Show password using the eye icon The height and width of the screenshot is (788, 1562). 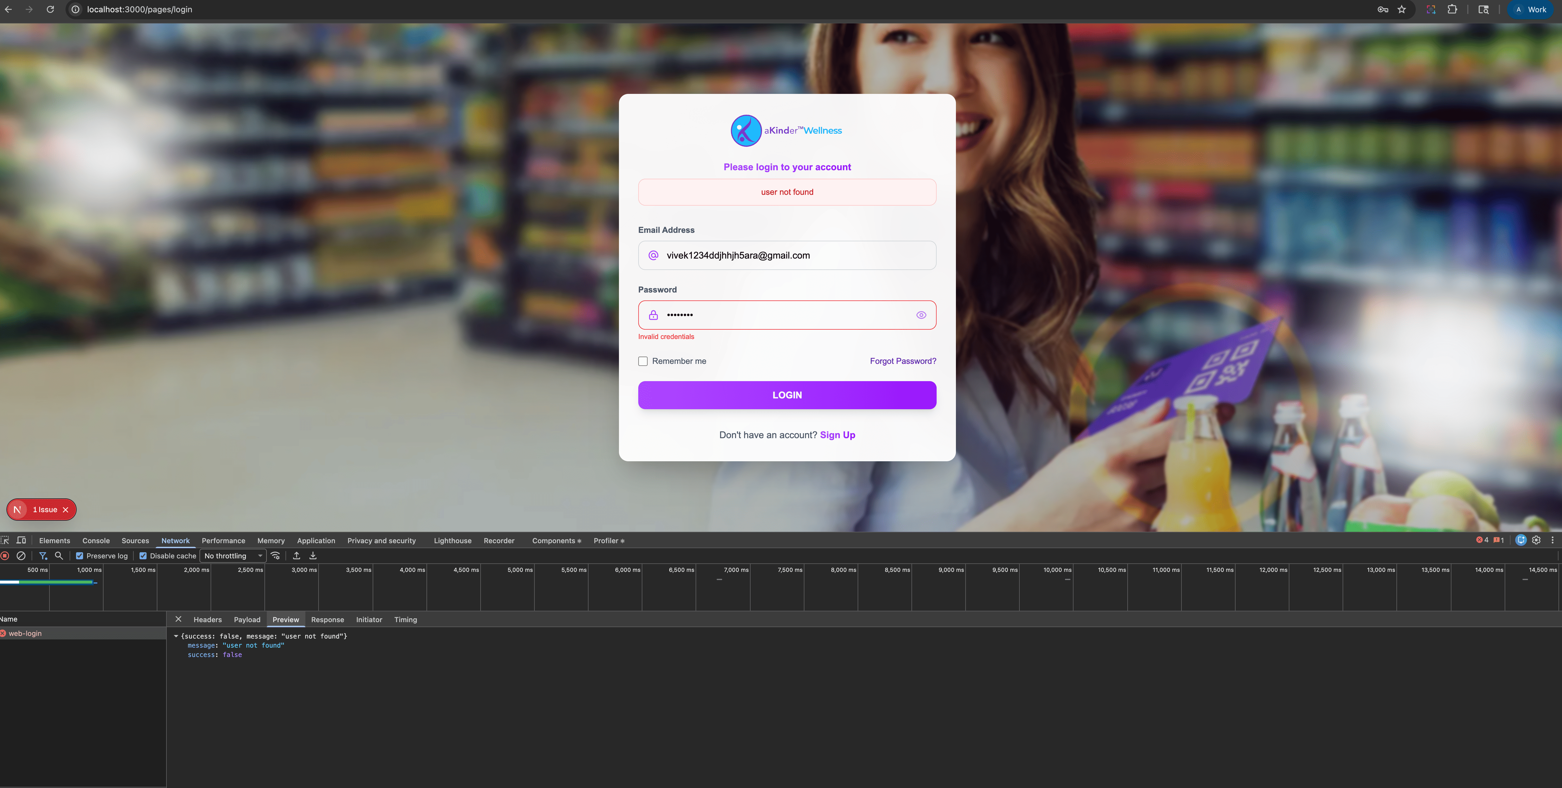[x=921, y=315]
